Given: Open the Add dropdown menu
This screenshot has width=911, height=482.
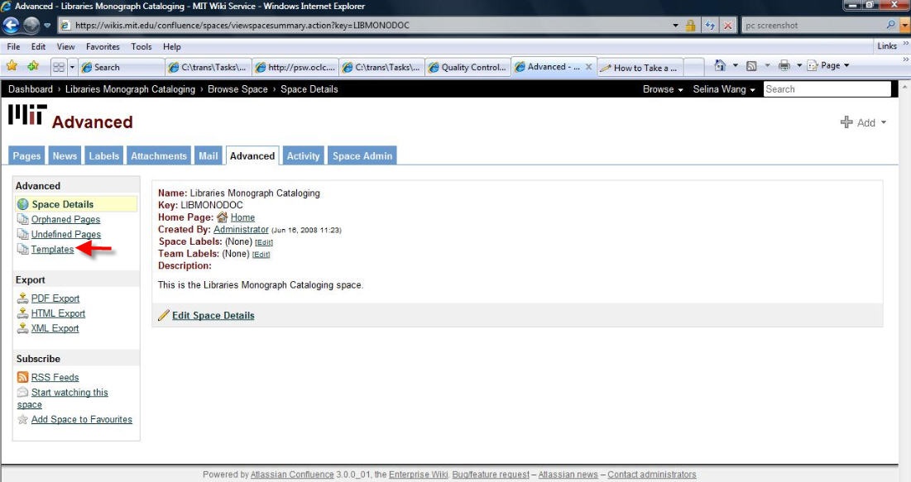Looking at the screenshot, I should pyautogui.click(x=863, y=122).
